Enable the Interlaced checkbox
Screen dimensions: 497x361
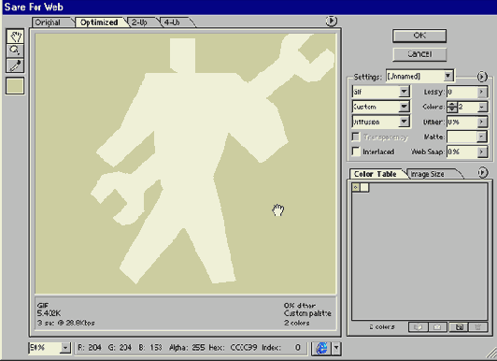click(356, 152)
